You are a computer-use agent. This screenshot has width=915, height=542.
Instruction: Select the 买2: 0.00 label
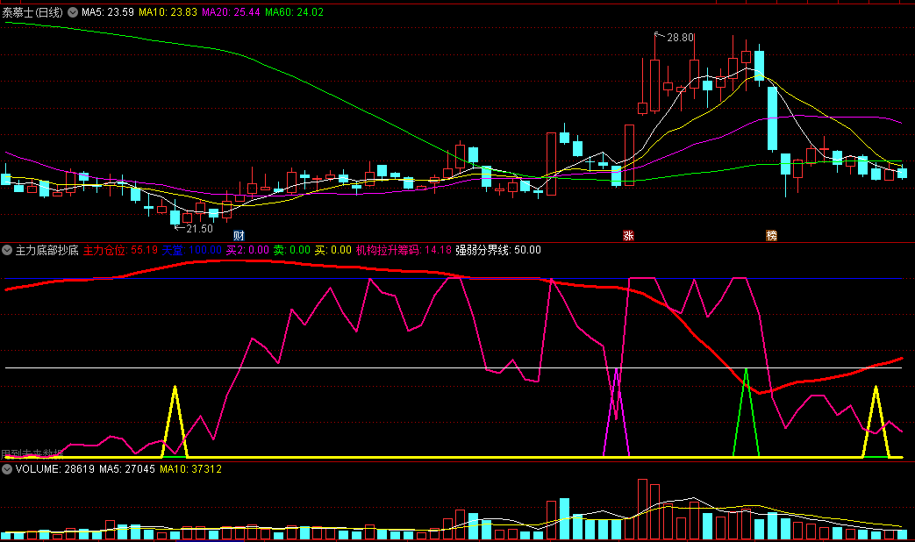[x=247, y=250]
